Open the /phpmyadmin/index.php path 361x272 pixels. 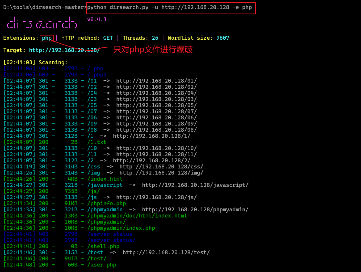coord(121,228)
